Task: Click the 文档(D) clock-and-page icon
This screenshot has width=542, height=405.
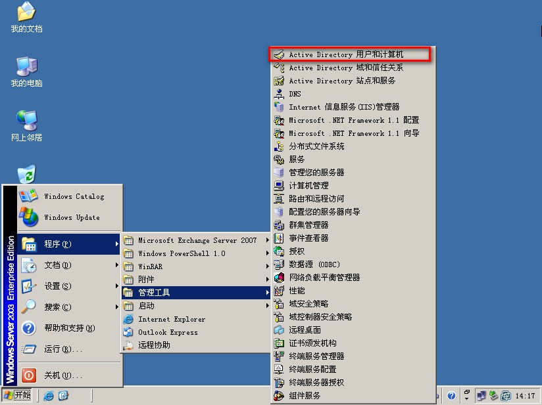Action: click(29, 265)
